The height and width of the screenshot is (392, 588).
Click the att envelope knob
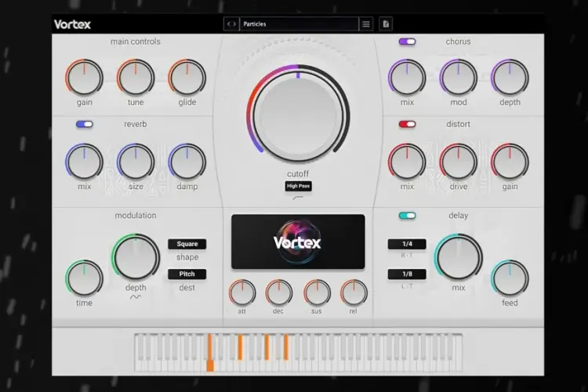tap(242, 292)
